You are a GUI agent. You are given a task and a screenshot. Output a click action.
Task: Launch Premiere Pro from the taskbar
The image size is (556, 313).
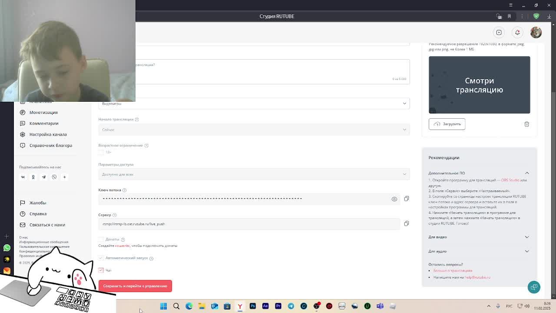pyautogui.click(x=278, y=306)
